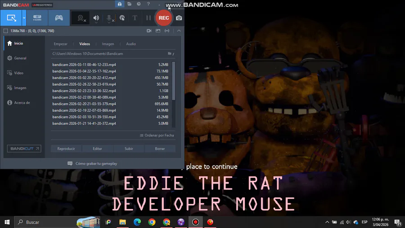Open the Imagen sidebar section

[24, 88]
